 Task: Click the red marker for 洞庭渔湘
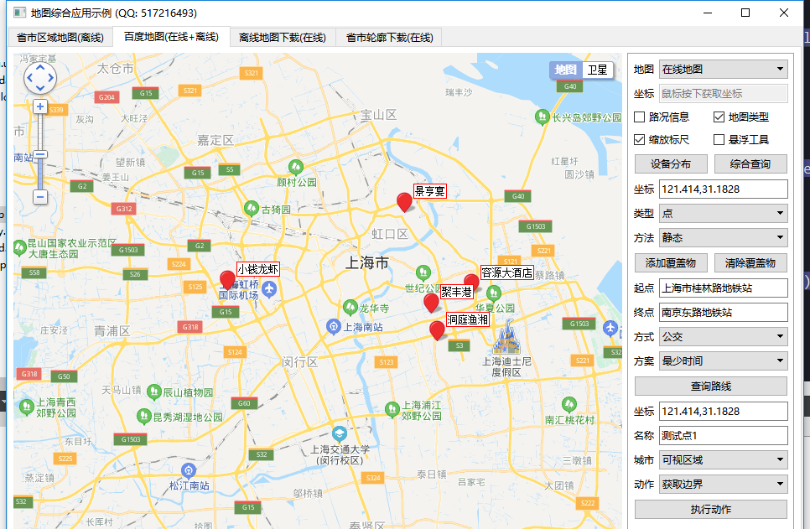(437, 330)
